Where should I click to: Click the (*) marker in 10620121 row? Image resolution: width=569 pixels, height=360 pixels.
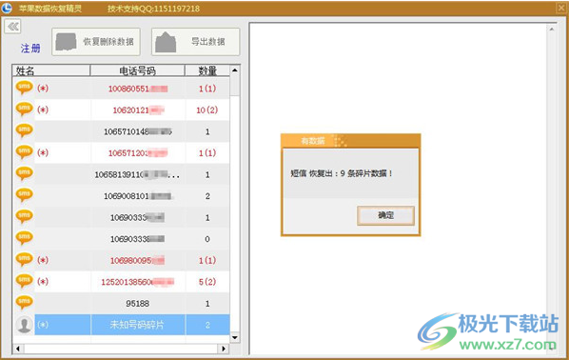tap(43, 110)
